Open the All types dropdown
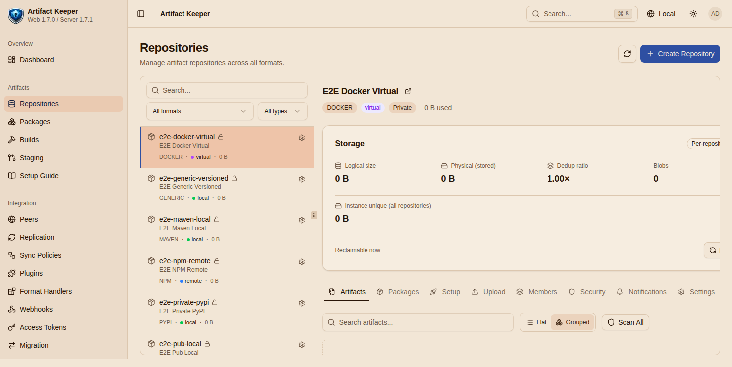Screen dimensions: 732x367 [283, 111]
